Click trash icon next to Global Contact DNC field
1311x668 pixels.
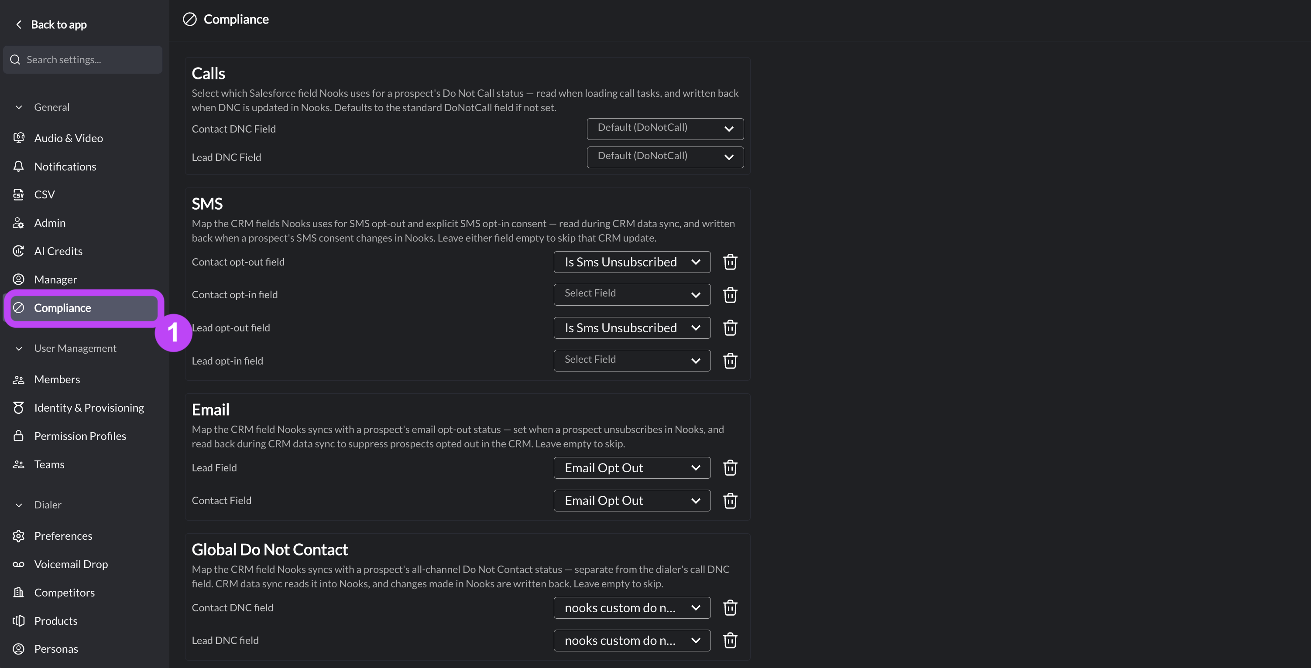[730, 607]
